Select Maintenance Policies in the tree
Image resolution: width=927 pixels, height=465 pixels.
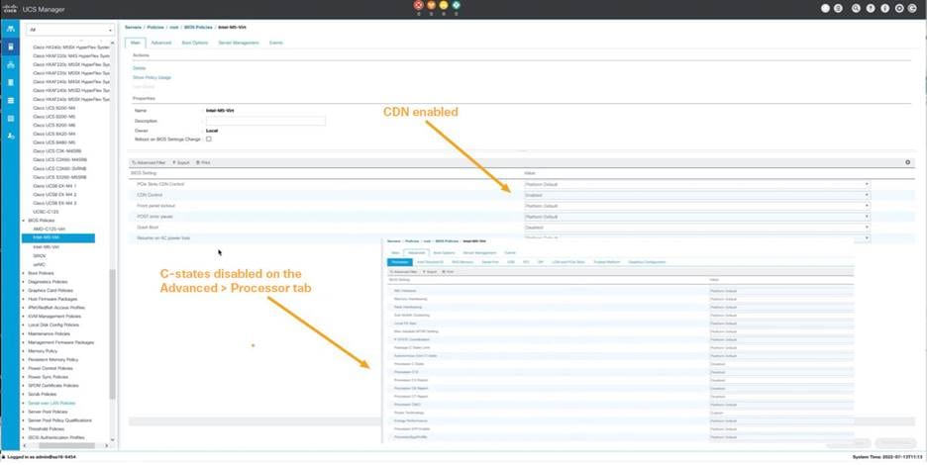tap(49, 333)
